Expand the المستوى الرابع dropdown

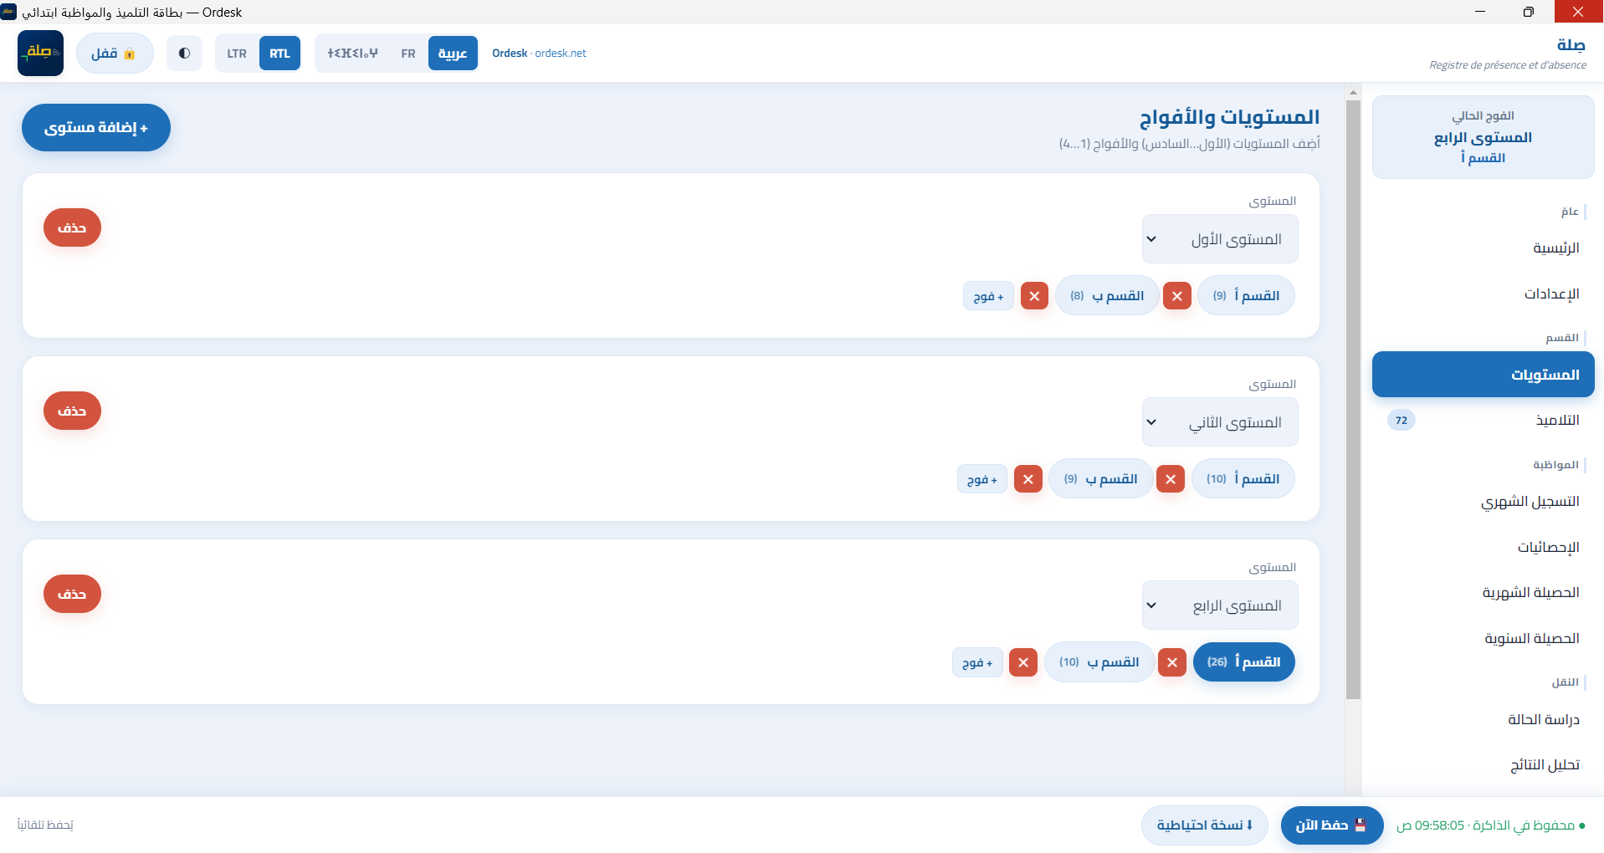click(x=1220, y=605)
